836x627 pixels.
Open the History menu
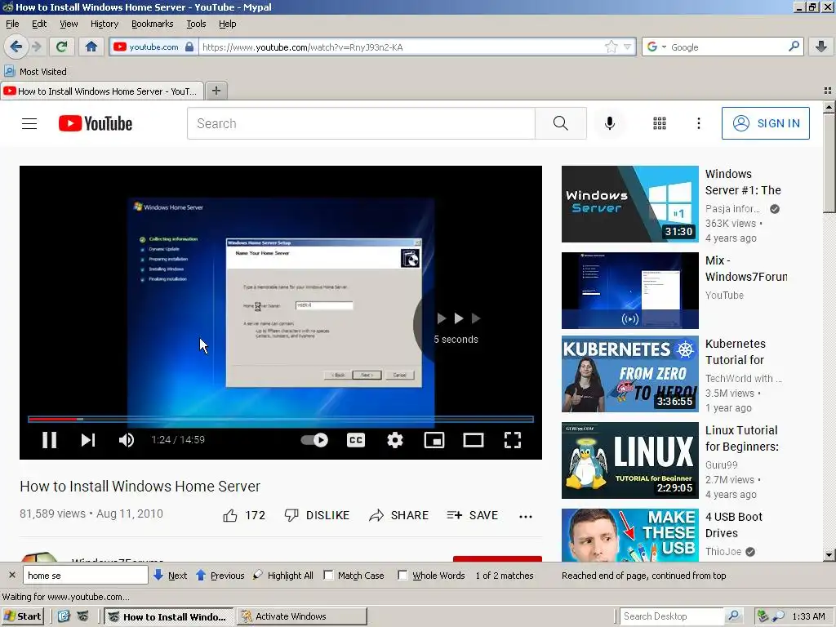tap(104, 24)
